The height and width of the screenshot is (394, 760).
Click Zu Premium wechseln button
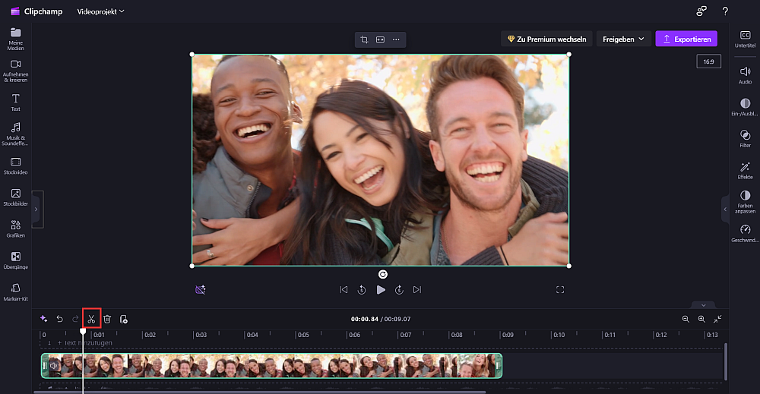[x=546, y=39]
